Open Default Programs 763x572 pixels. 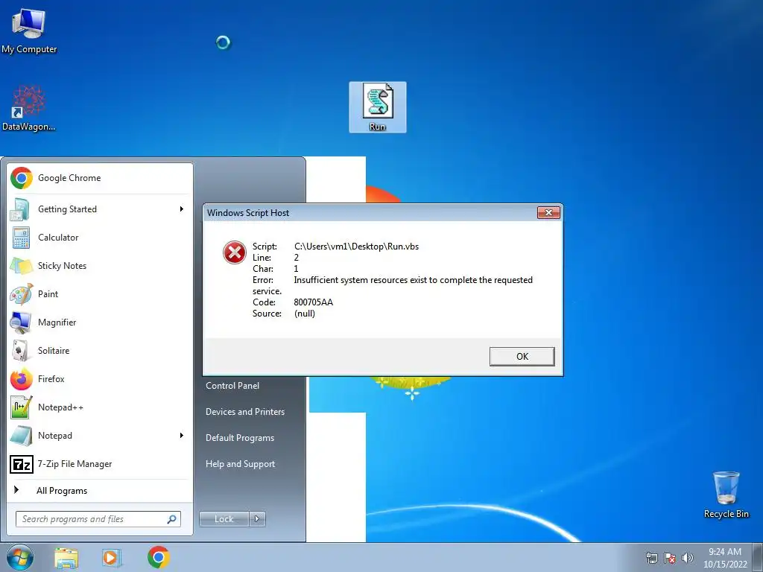[240, 438]
